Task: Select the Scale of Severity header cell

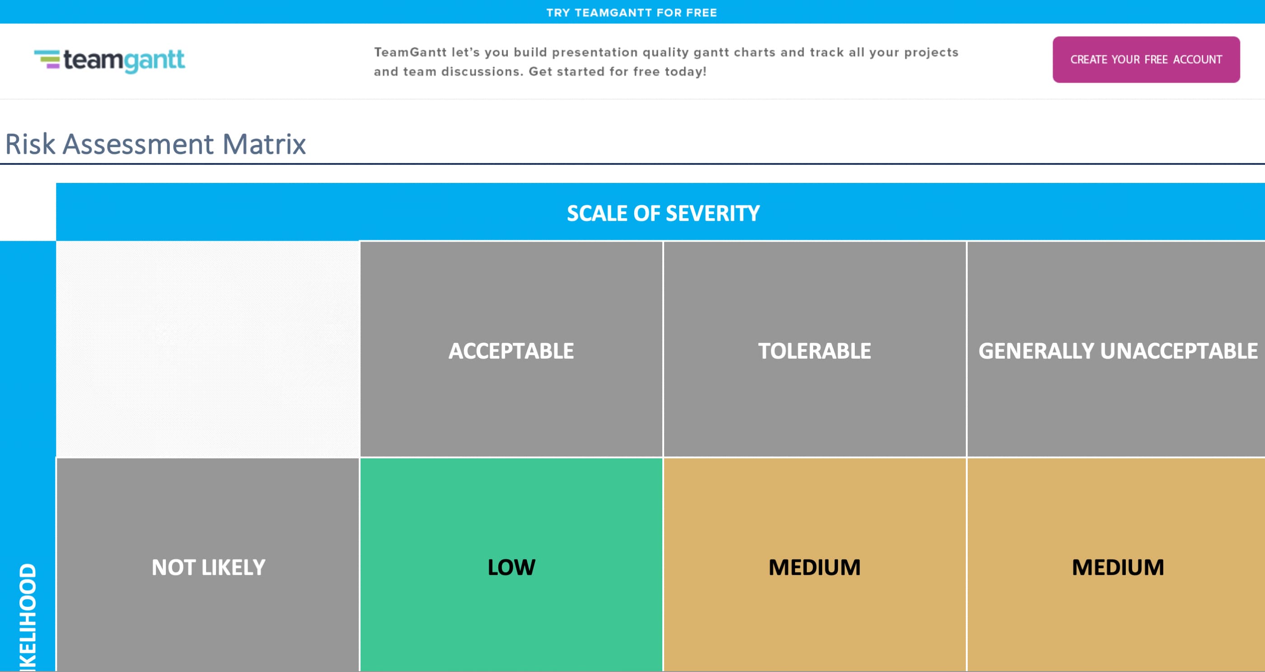Action: 661,212
